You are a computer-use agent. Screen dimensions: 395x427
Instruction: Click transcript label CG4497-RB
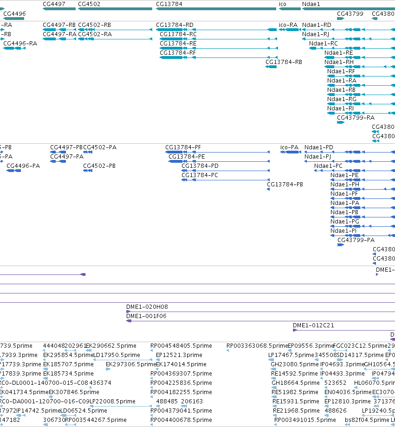(x=59, y=25)
